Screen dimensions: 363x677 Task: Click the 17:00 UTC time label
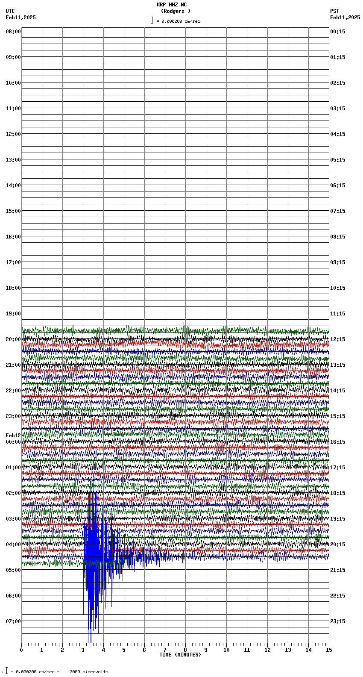13,262
